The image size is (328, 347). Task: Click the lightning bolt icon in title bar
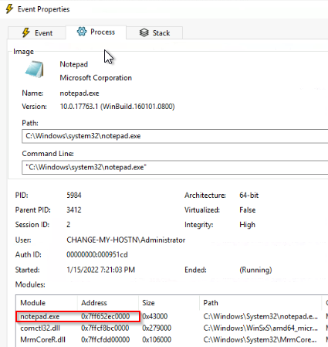(x=9, y=9)
